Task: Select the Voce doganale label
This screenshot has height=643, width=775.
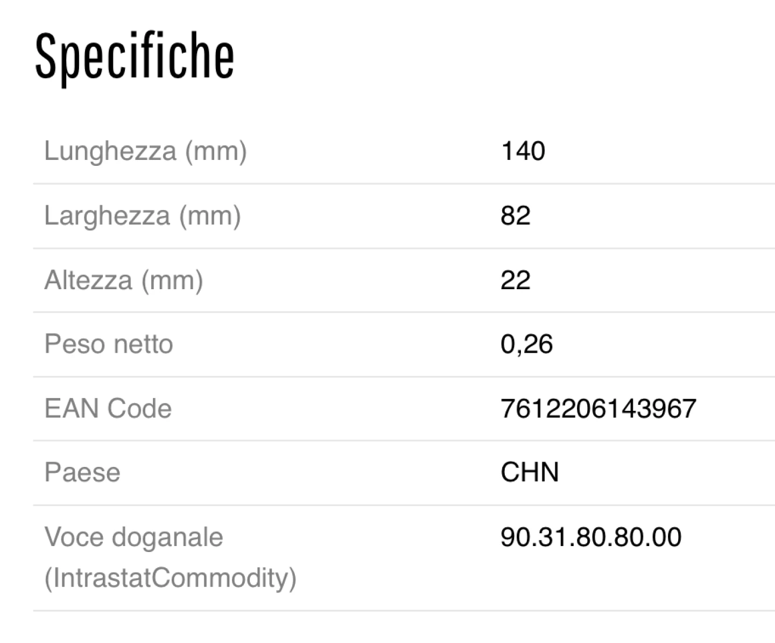Action: click(134, 537)
